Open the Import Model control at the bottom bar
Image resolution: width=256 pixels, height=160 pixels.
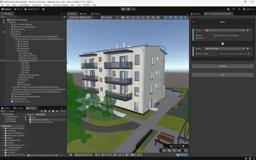click(x=82, y=154)
